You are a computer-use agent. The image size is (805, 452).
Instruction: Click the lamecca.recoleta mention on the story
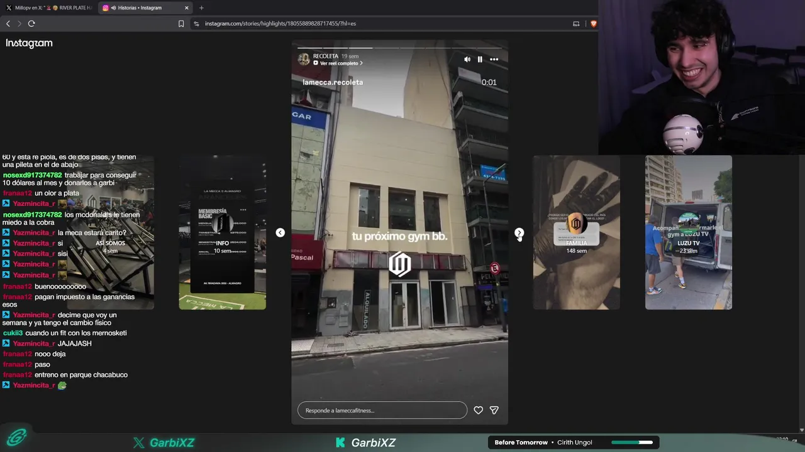333,82
